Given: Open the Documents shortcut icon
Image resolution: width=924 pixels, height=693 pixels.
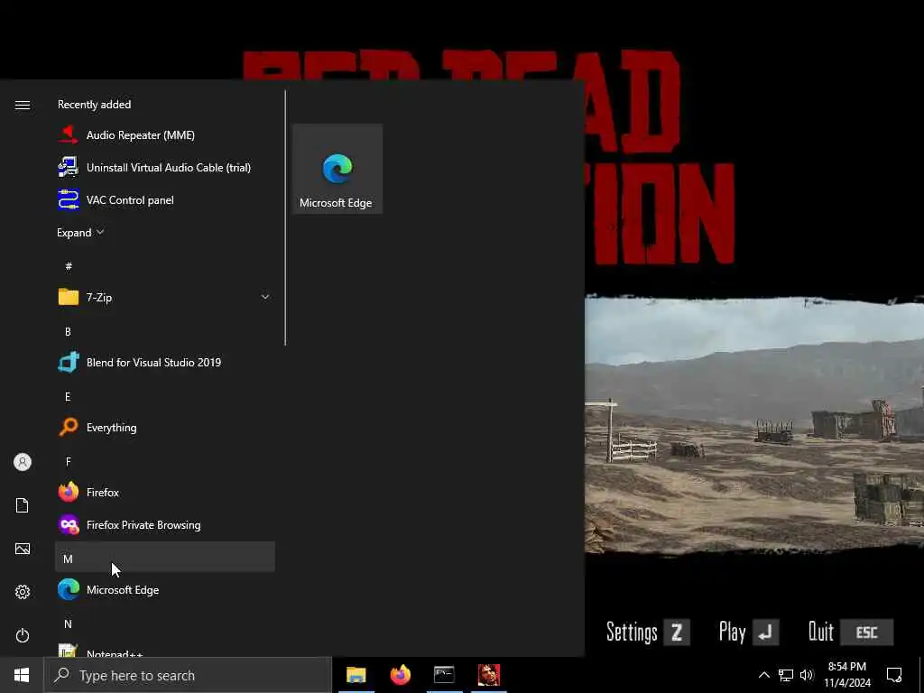Looking at the screenshot, I should click(x=23, y=505).
